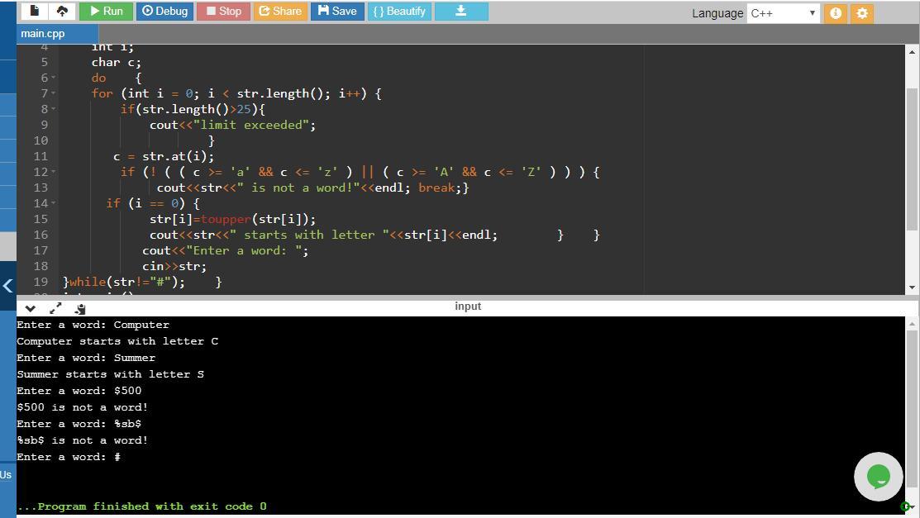The height and width of the screenshot is (518, 920).
Task: Click the 'break' keyword on line 13
Action: 436,188
